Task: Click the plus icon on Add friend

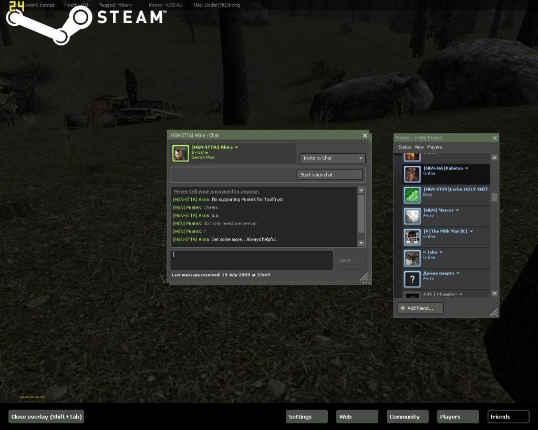Action: [403, 308]
